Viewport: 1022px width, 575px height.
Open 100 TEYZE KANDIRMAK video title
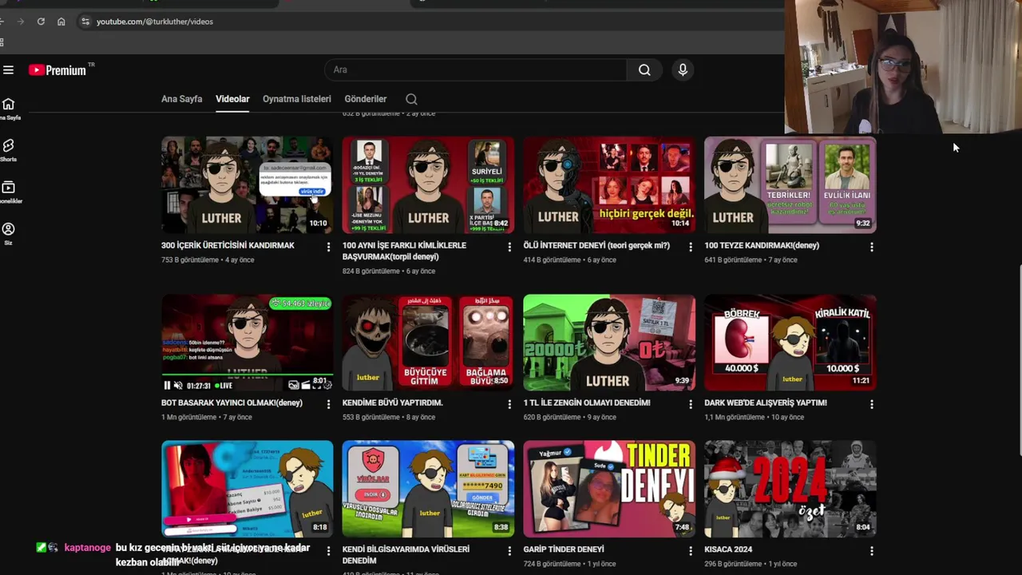762,245
